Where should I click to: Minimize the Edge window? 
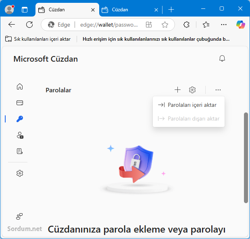(x=203, y=9)
